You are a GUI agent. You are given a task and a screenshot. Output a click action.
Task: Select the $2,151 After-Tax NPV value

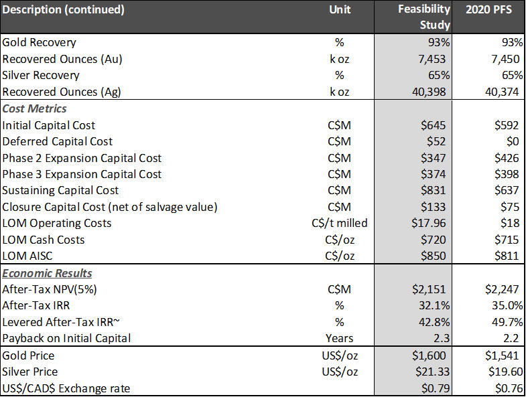coord(430,289)
